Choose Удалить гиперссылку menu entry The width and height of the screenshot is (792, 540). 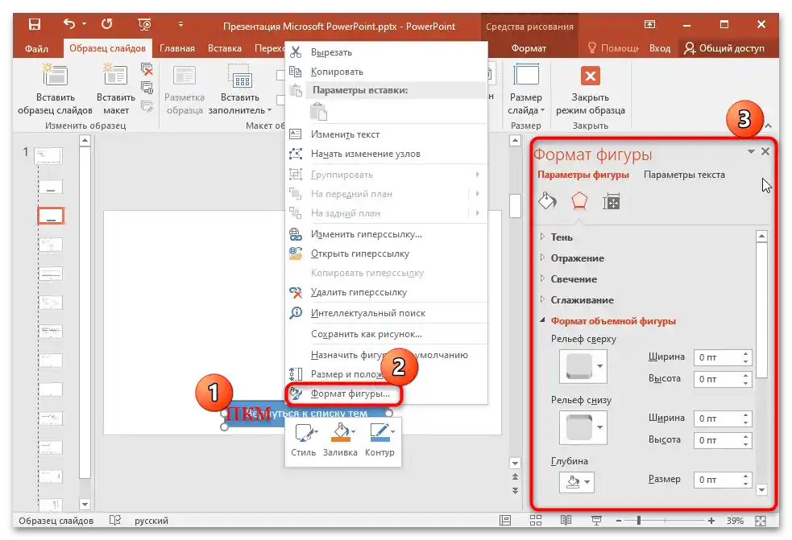pos(387,292)
